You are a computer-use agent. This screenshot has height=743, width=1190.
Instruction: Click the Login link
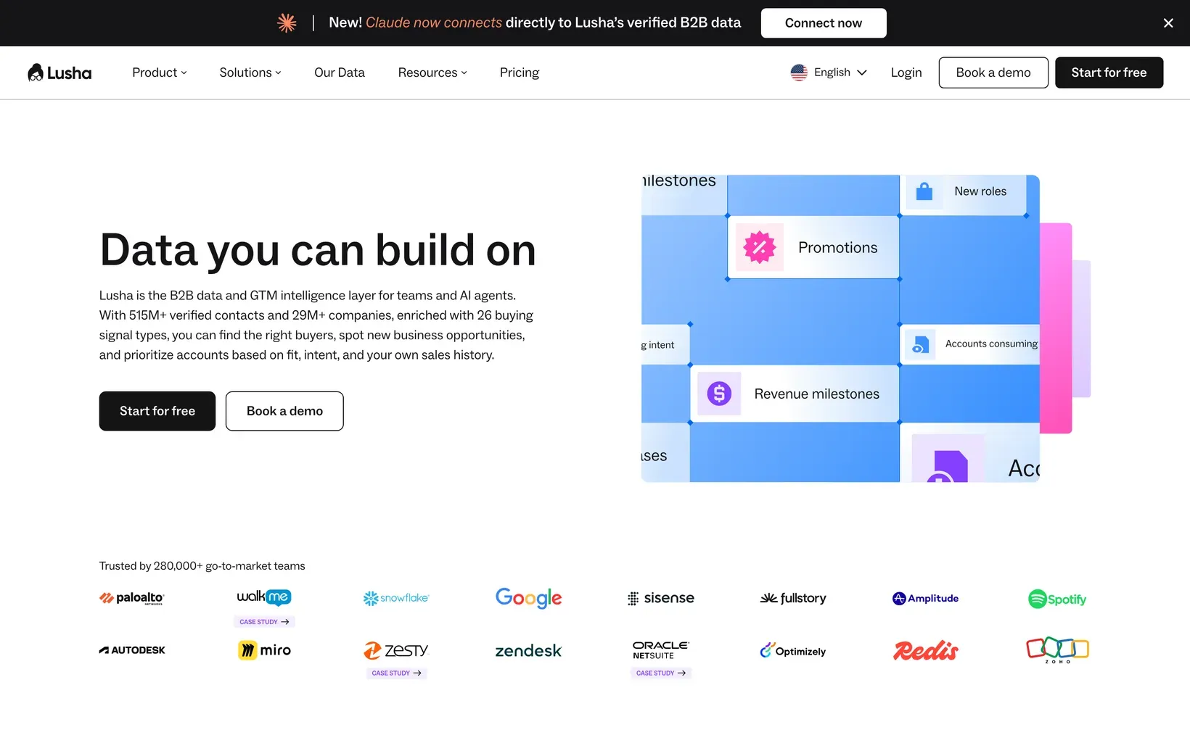[906, 72]
